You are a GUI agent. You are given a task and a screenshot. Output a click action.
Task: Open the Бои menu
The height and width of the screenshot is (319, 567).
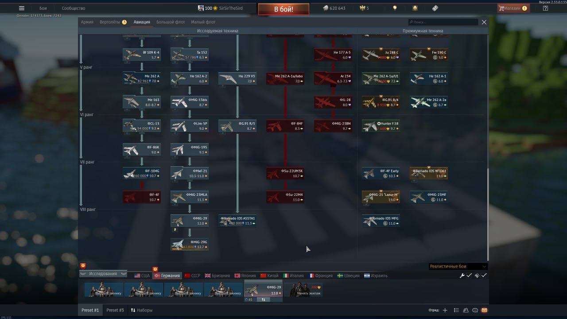tap(43, 8)
